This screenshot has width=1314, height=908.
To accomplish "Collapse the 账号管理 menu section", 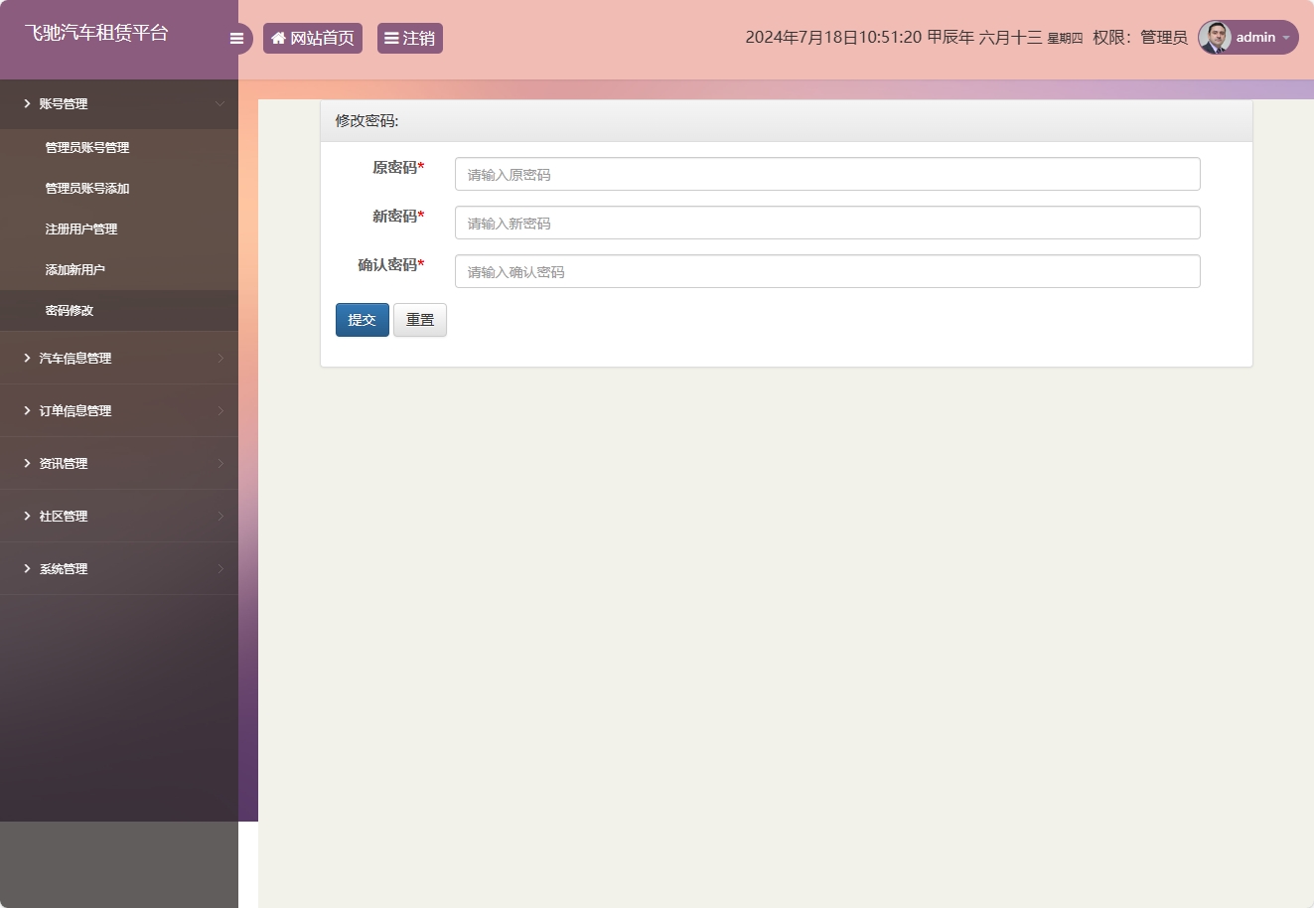I will click(x=119, y=103).
